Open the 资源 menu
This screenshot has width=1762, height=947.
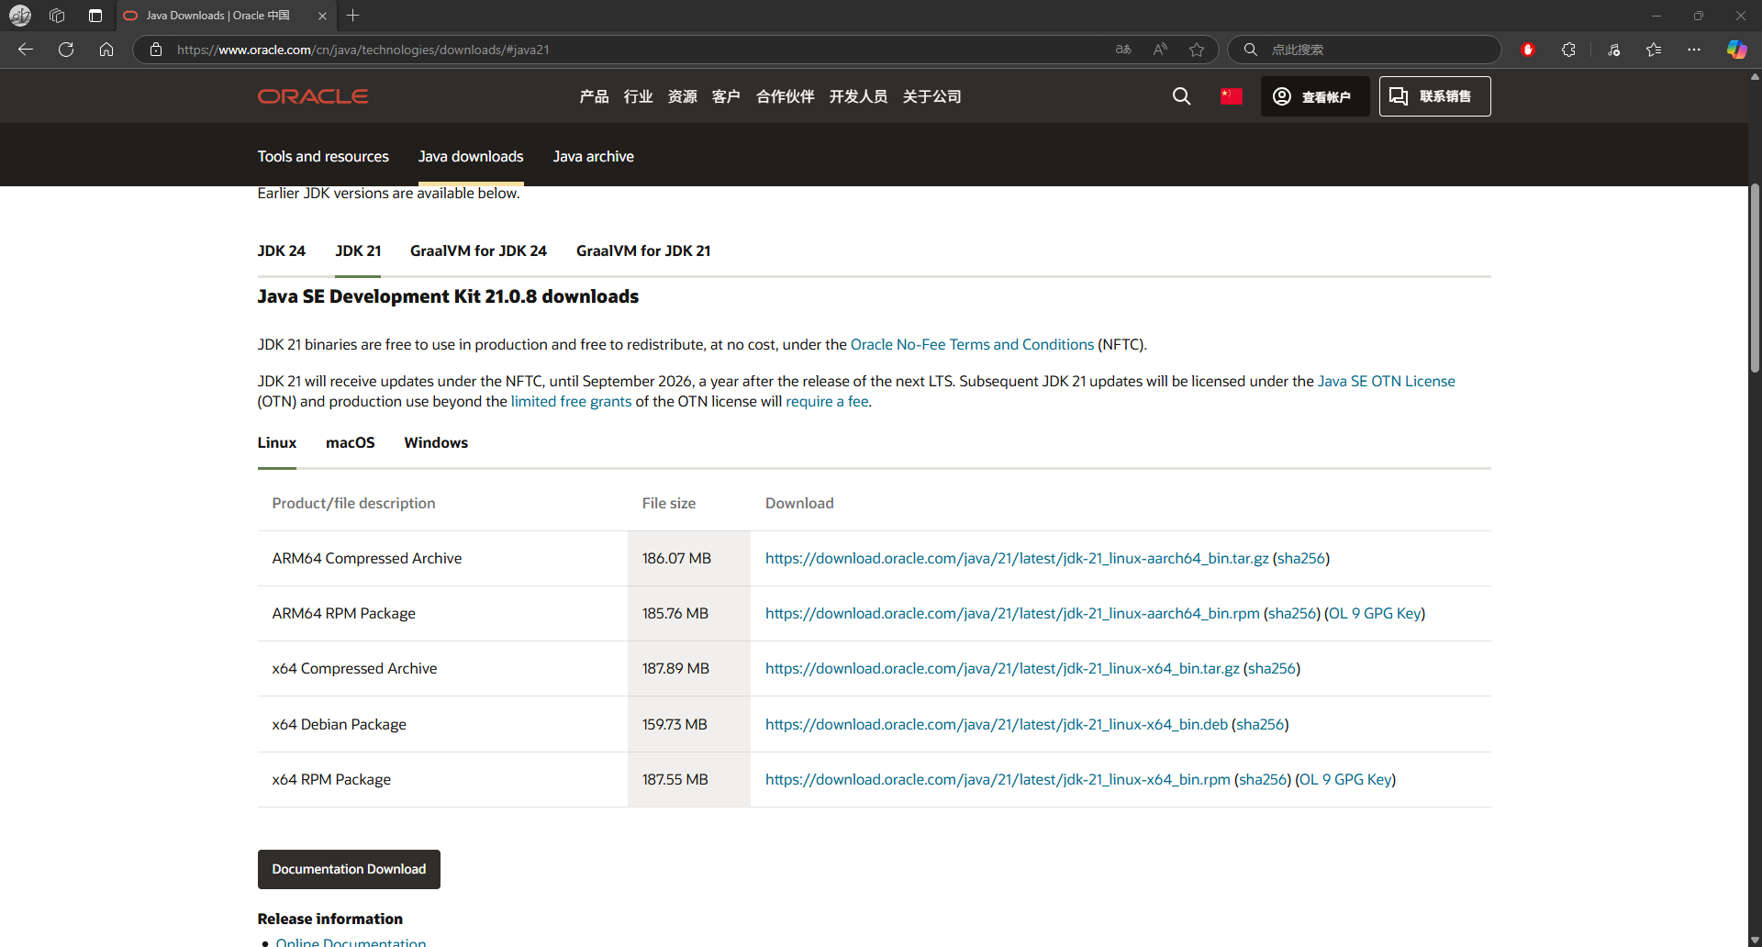coord(682,96)
